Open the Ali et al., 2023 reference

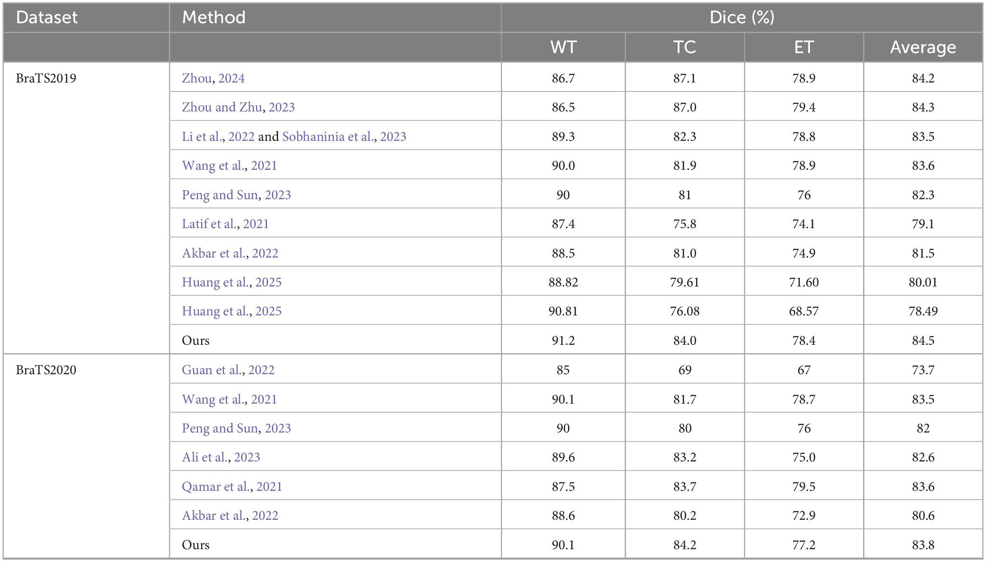(x=221, y=457)
